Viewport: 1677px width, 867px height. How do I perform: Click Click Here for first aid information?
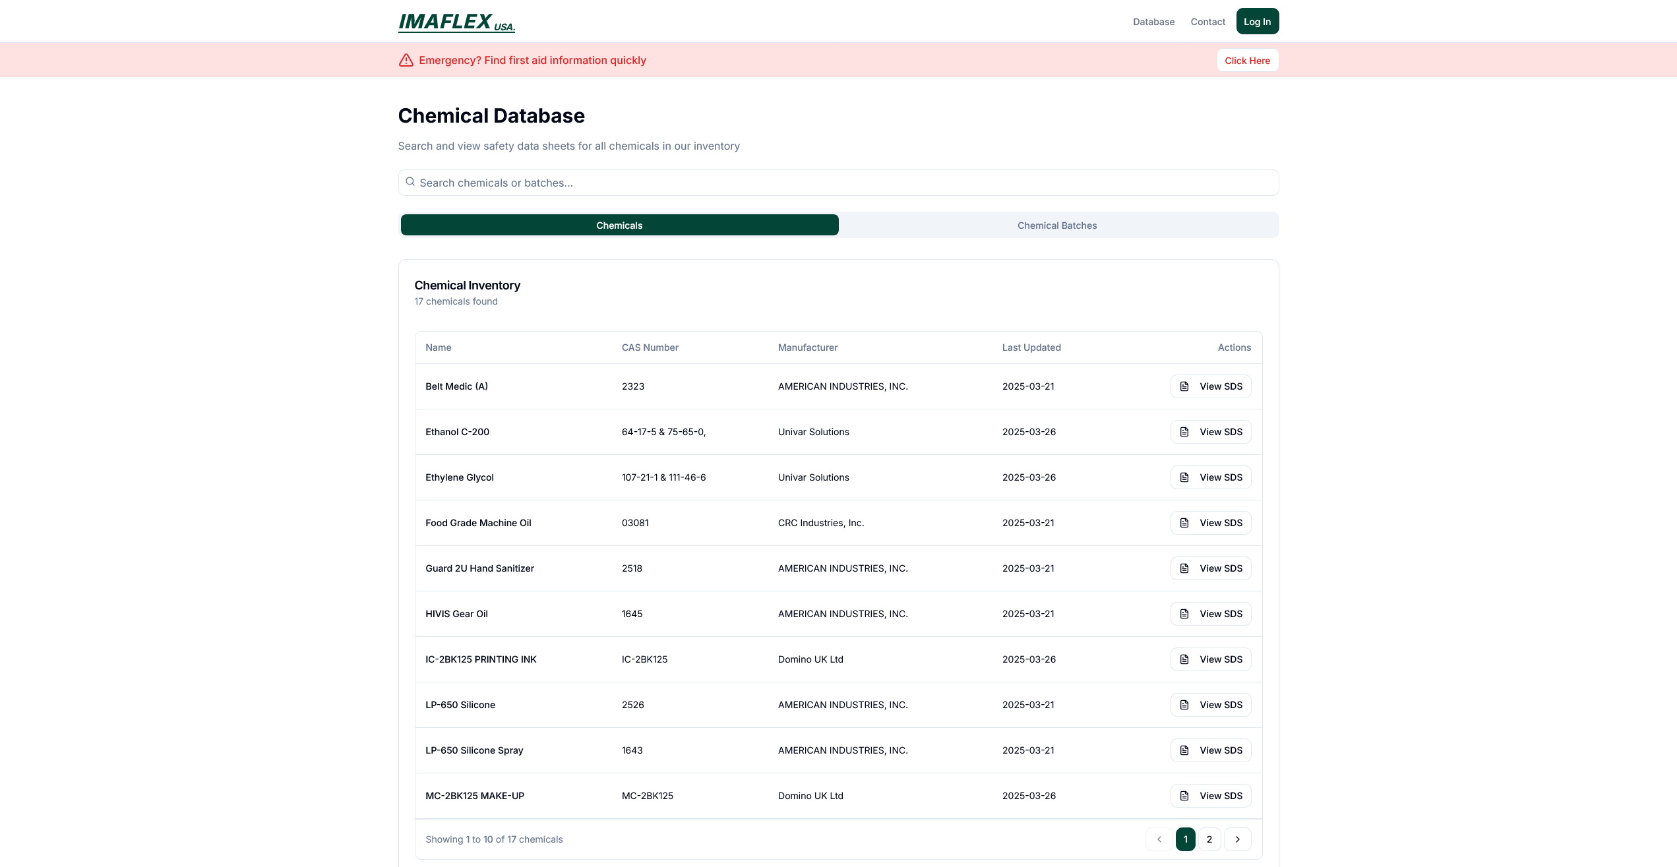coord(1247,60)
